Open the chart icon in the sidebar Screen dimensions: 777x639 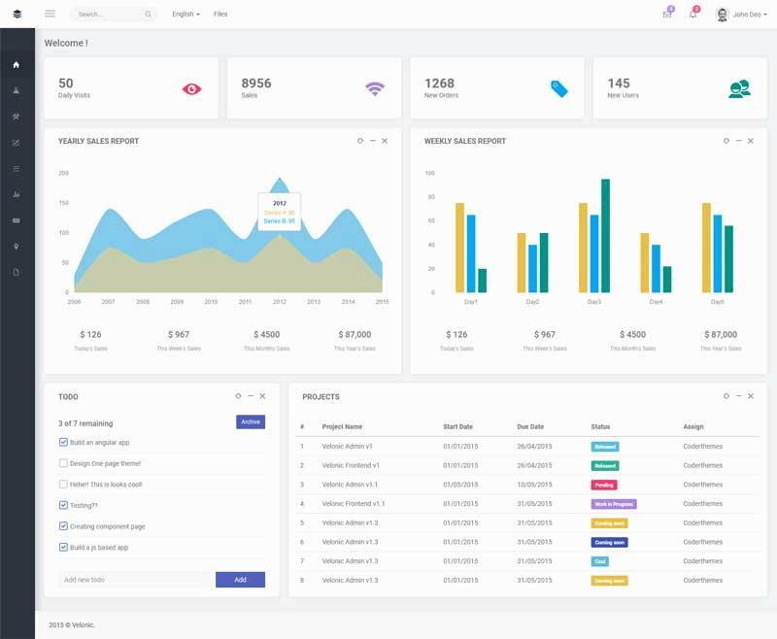[16, 194]
